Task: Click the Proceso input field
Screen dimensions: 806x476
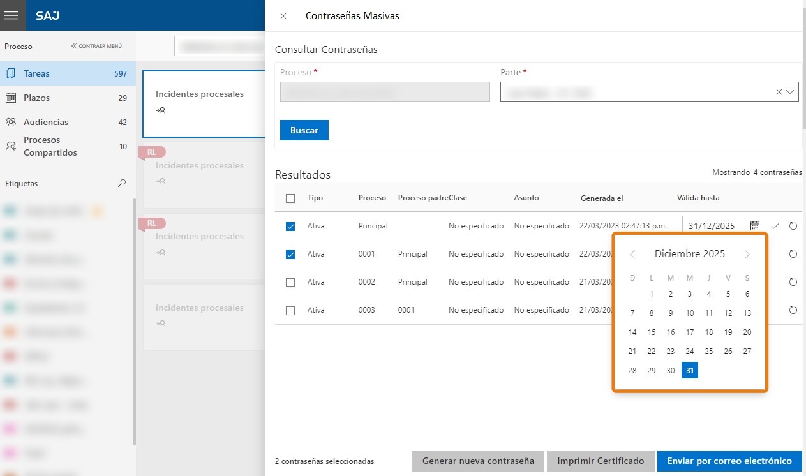Action: coord(385,92)
